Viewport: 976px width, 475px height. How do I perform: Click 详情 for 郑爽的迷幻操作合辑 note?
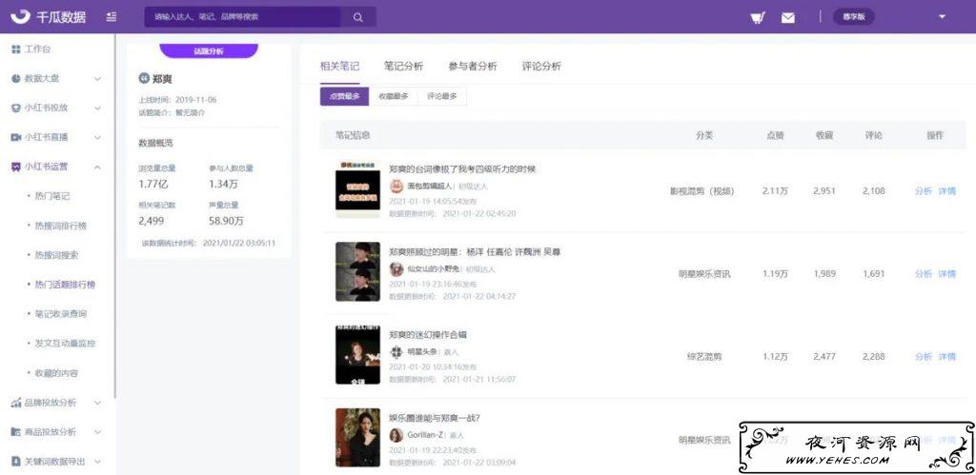point(946,357)
